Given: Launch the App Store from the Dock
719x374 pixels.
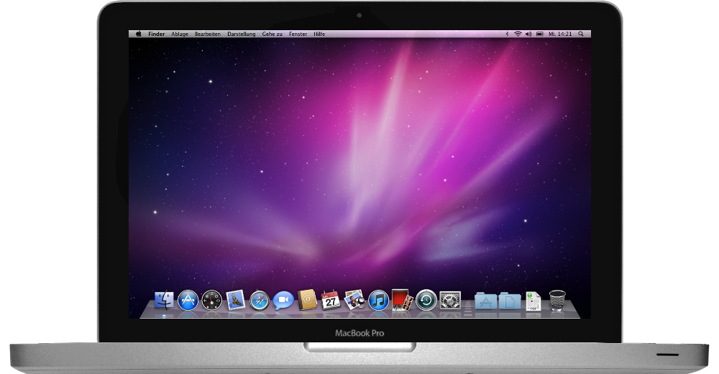Looking at the screenshot, I should pos(188,300).
